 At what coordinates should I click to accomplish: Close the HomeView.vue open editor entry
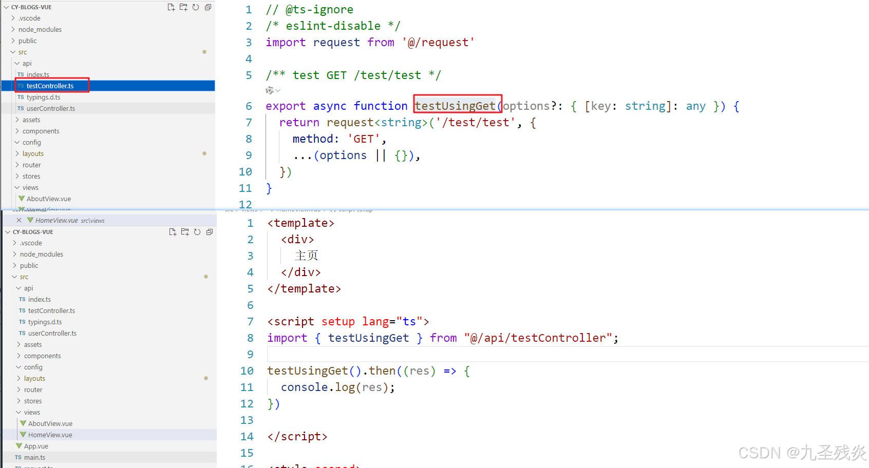point(19,220)
